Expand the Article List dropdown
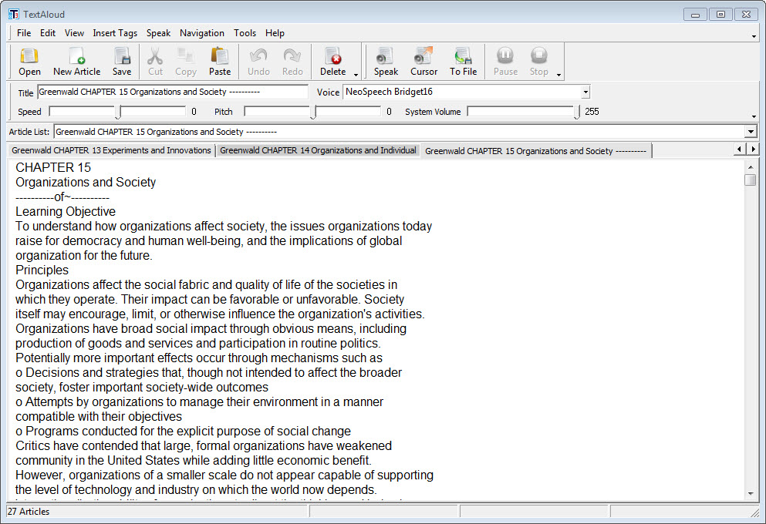The image size is (766, 524). 751,132
